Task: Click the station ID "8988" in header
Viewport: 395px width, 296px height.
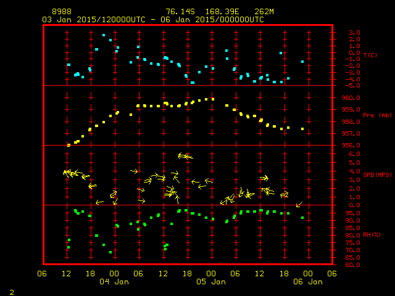Action: coord(62,12)
